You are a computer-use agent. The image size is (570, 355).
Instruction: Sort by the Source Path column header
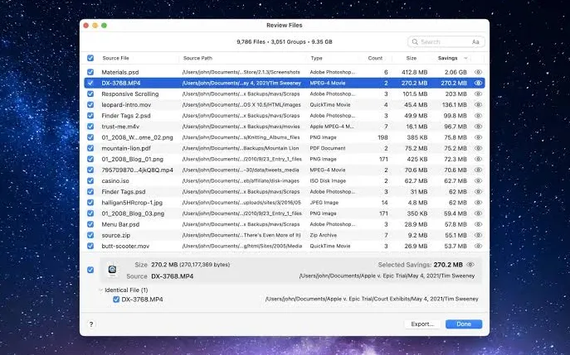point(197,58)
